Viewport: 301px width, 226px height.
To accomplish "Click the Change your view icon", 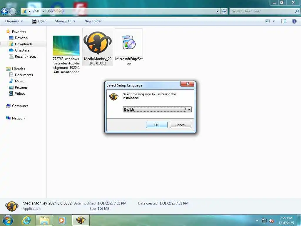I will point(267,21).
